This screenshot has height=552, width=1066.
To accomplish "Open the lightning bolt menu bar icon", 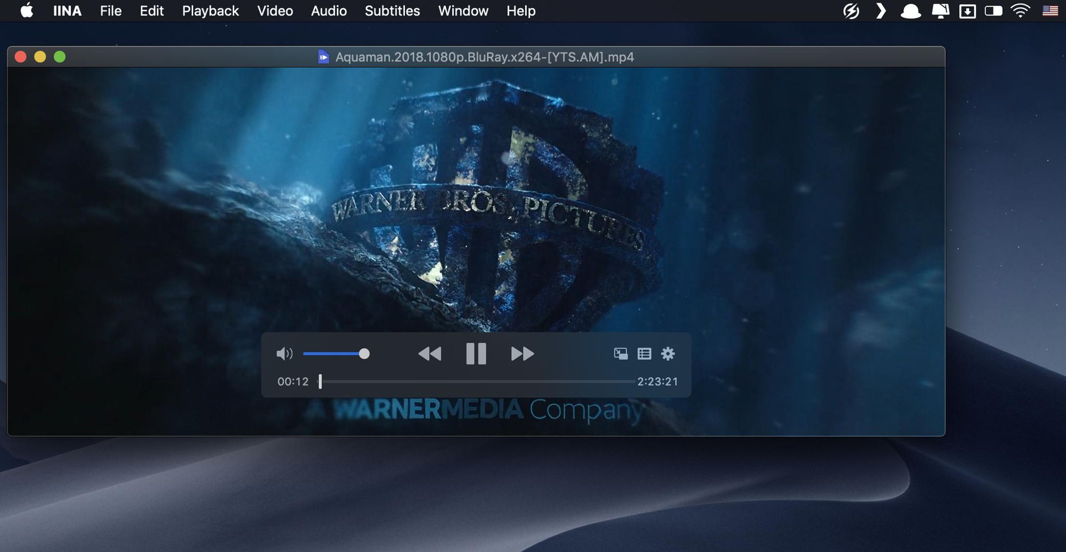I will tap(851, 11).
